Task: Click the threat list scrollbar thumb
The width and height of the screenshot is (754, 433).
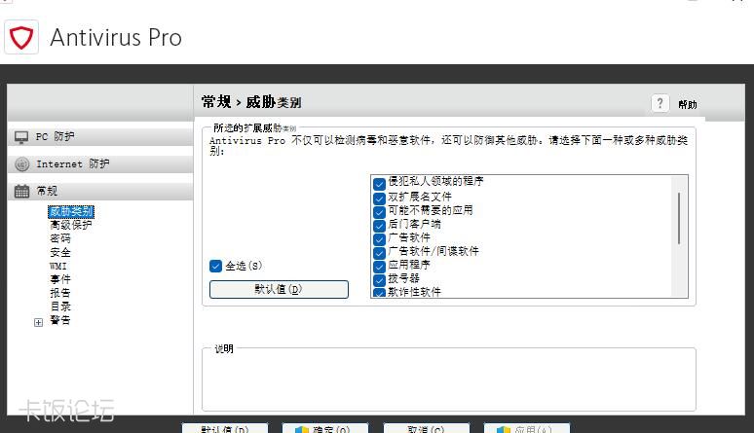Action: pyautogui.click(x=679, y=218)
